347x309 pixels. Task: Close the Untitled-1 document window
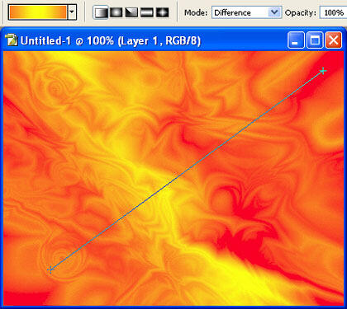pos(334,40)
